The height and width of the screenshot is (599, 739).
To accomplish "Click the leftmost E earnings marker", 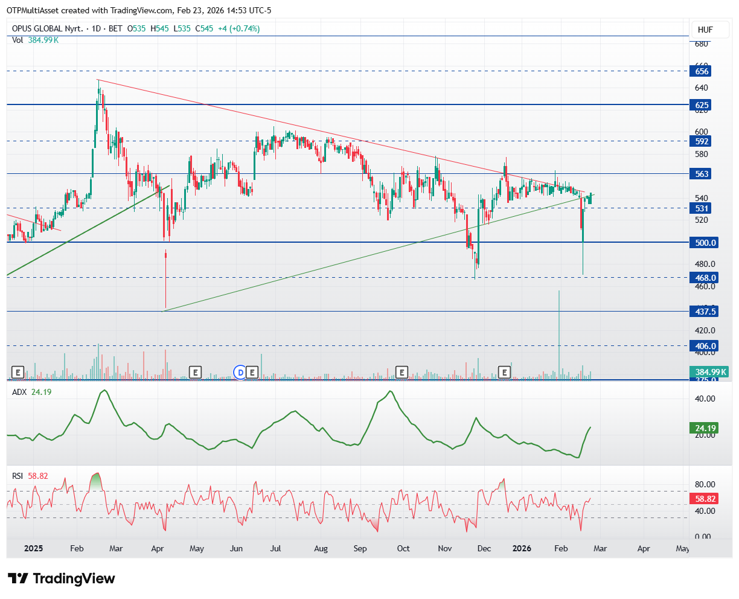I will (18, 371).
